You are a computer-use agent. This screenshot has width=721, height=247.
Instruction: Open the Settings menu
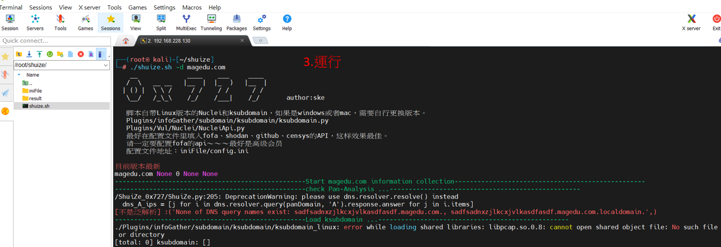pos(164,7)
